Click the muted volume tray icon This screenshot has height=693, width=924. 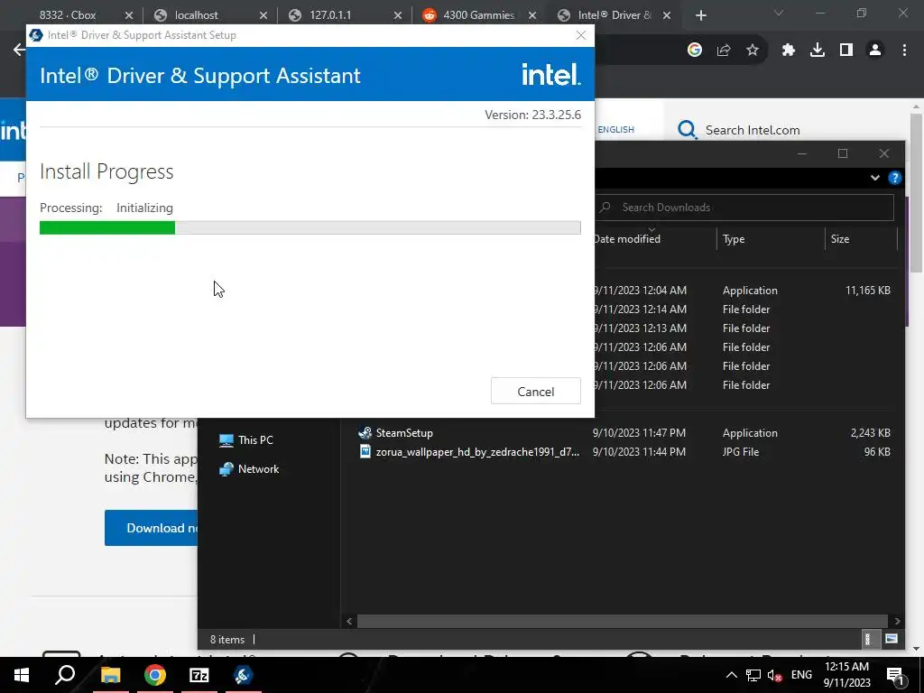(x=774, y=676)
